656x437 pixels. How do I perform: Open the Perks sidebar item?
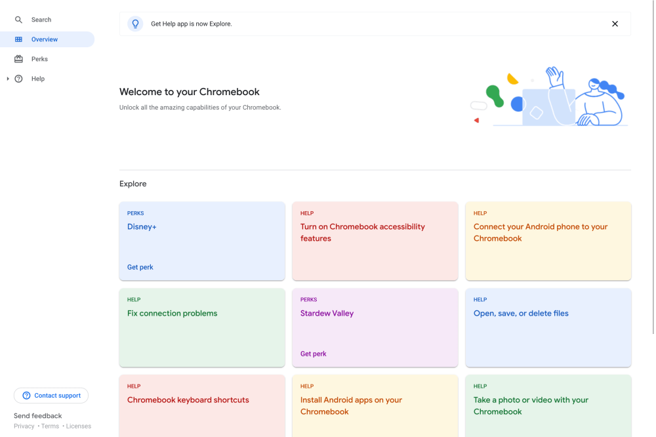coord(39,59)
